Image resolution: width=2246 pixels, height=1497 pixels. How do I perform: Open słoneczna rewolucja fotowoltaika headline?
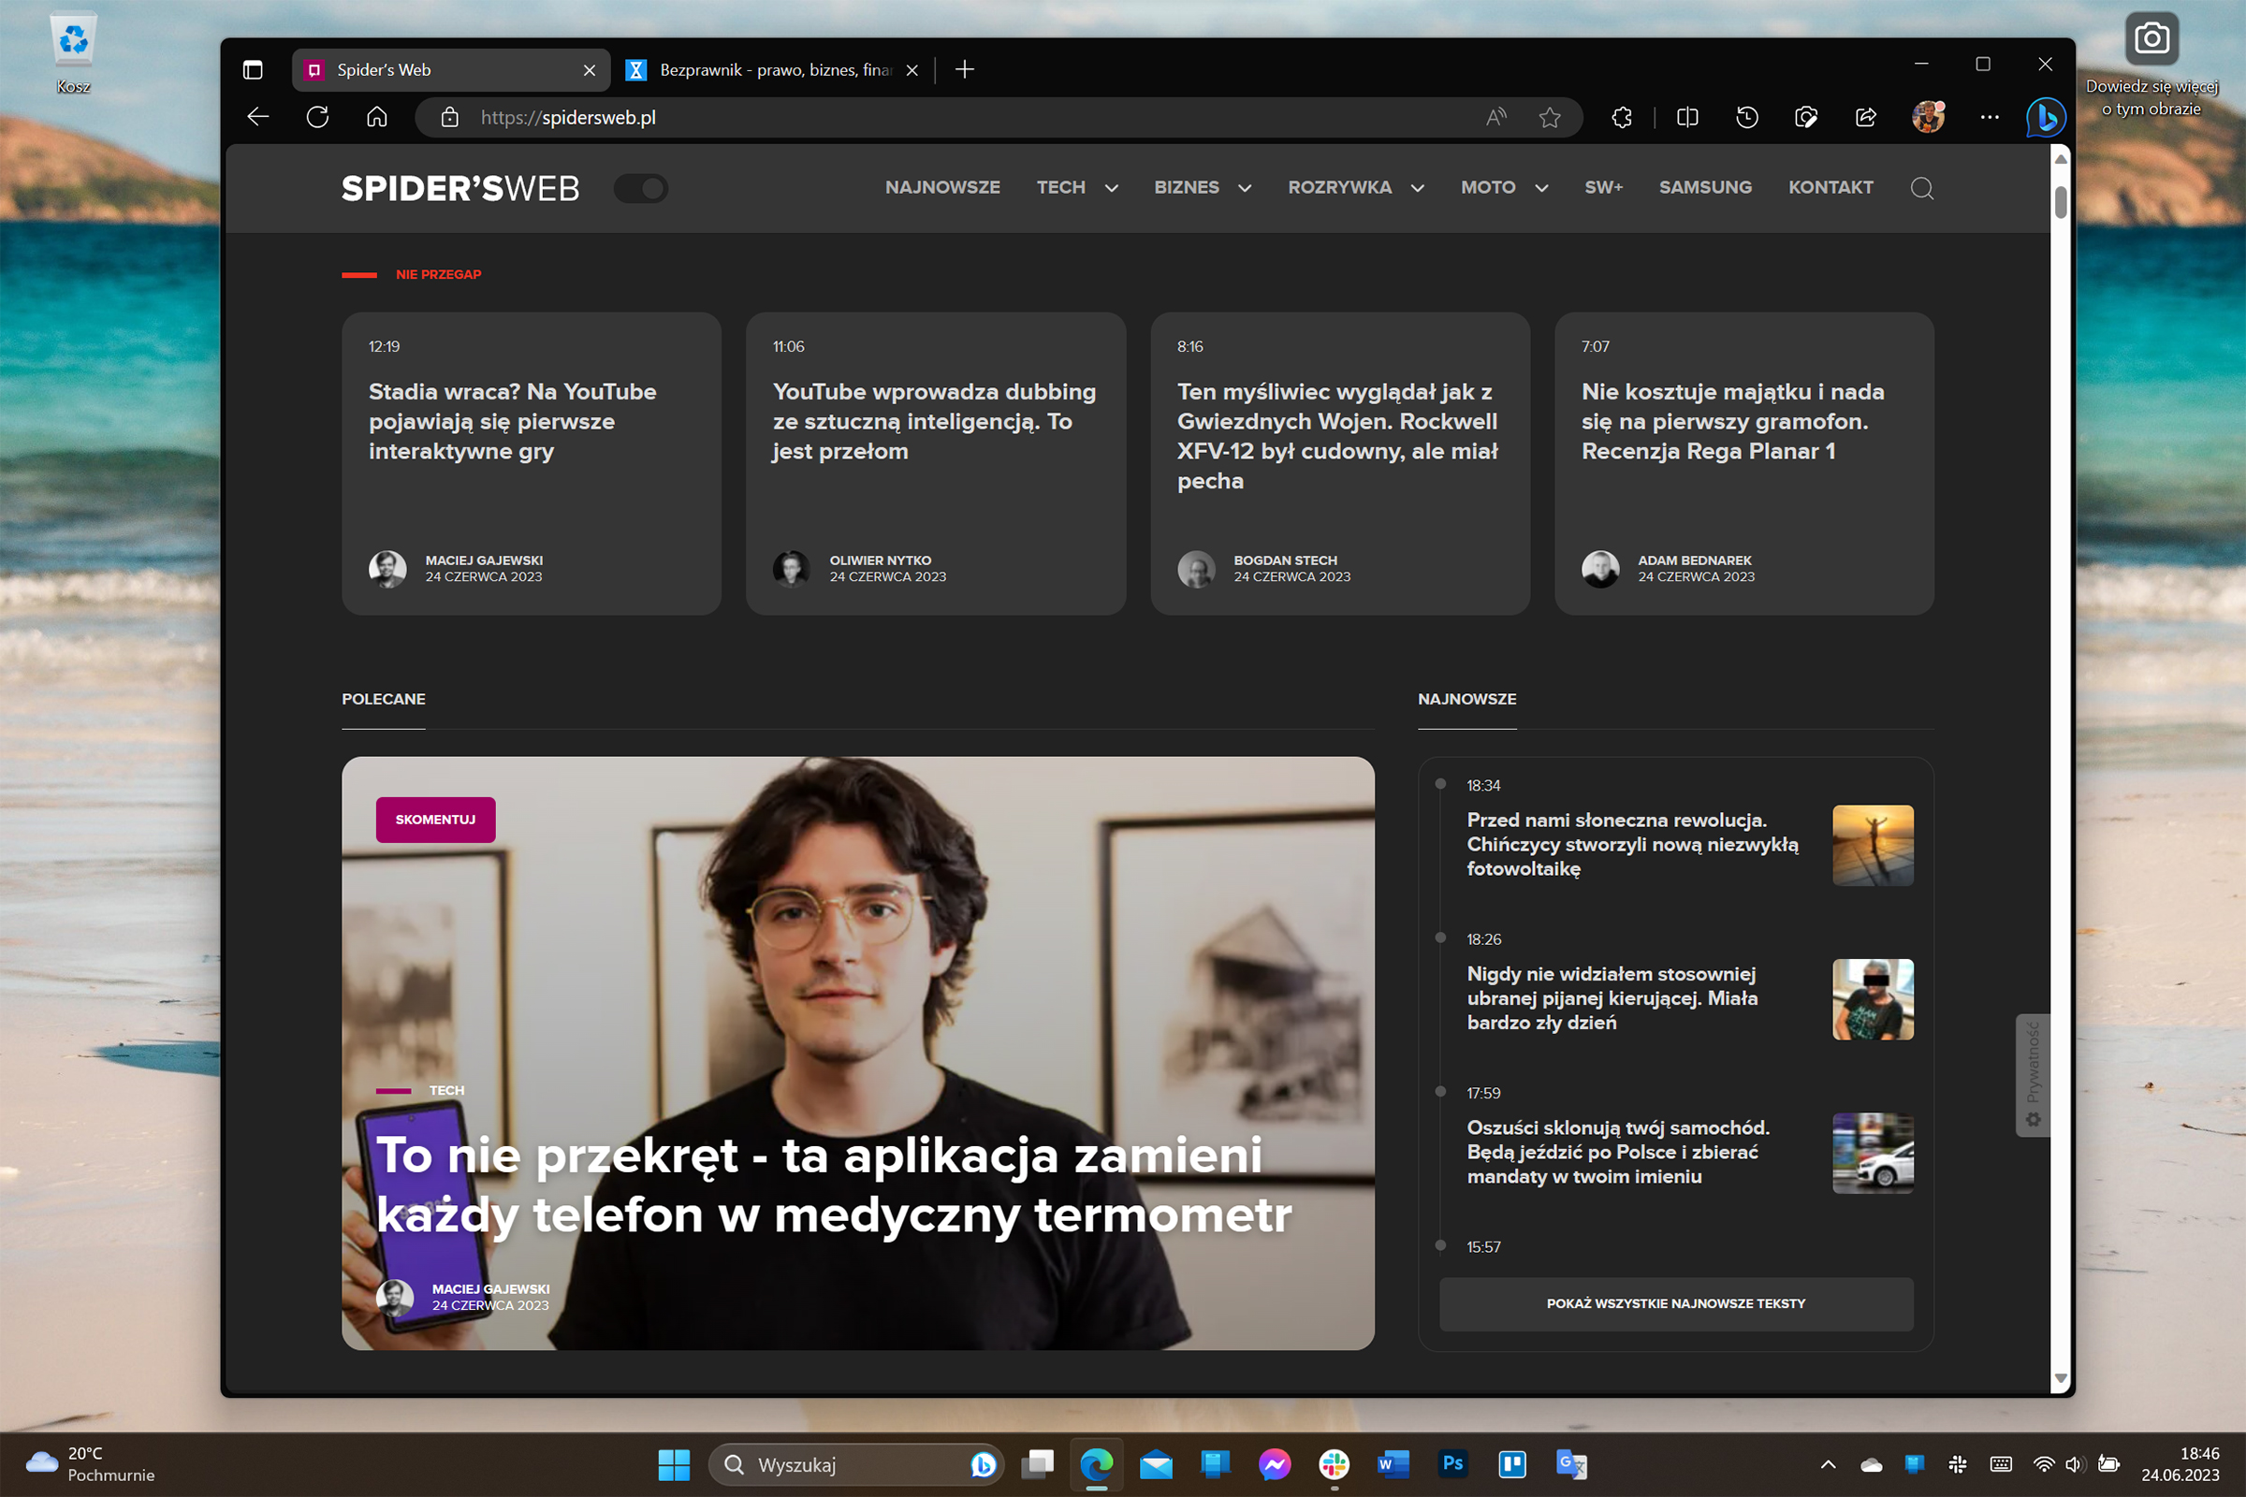tap(1632, 844)
